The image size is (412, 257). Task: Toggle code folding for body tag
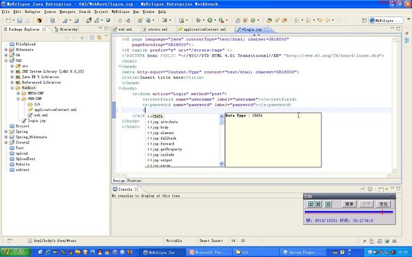pos(119,88)
